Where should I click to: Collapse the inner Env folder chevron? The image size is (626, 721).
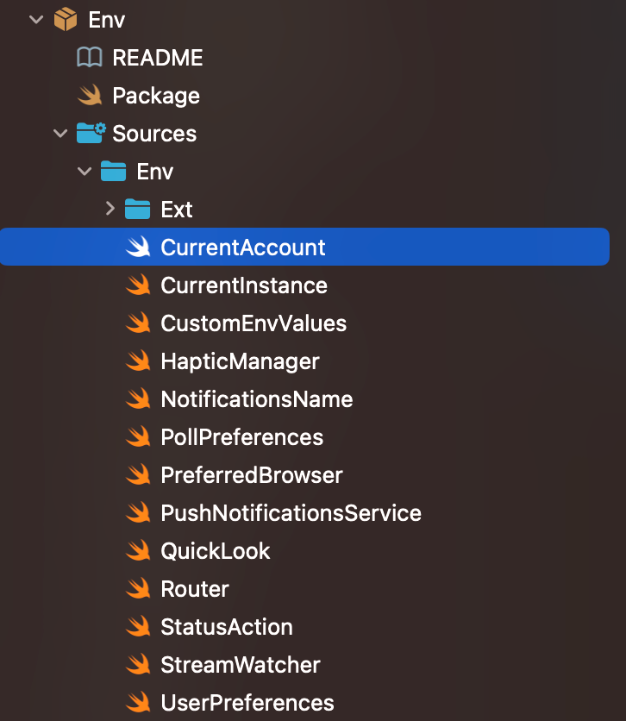(85, 172)
